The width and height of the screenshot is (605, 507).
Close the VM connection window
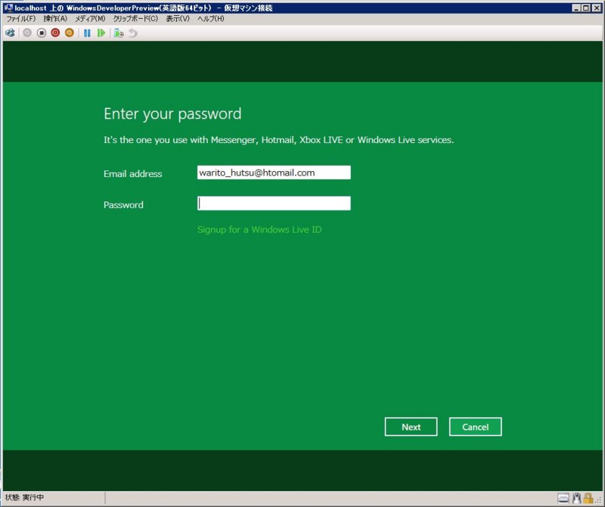(x=596, y=8)
